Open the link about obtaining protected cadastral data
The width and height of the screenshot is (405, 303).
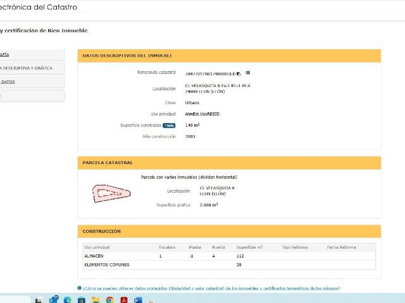coord(211,288)
